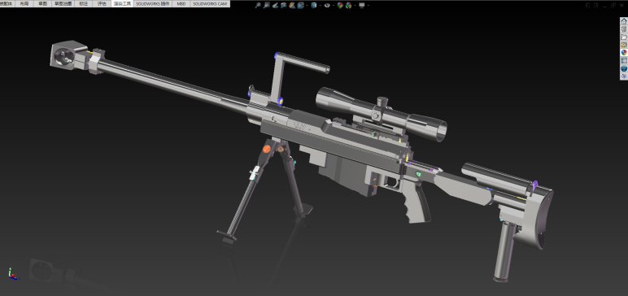Open the Design Library task pane icon
628x296 pixels.
[624, 29]
